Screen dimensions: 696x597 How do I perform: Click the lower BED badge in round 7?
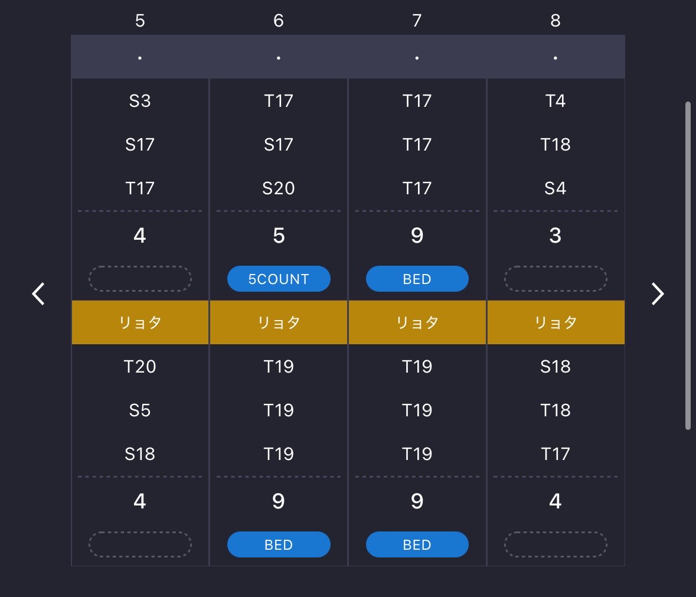click(x=417, y=544)
